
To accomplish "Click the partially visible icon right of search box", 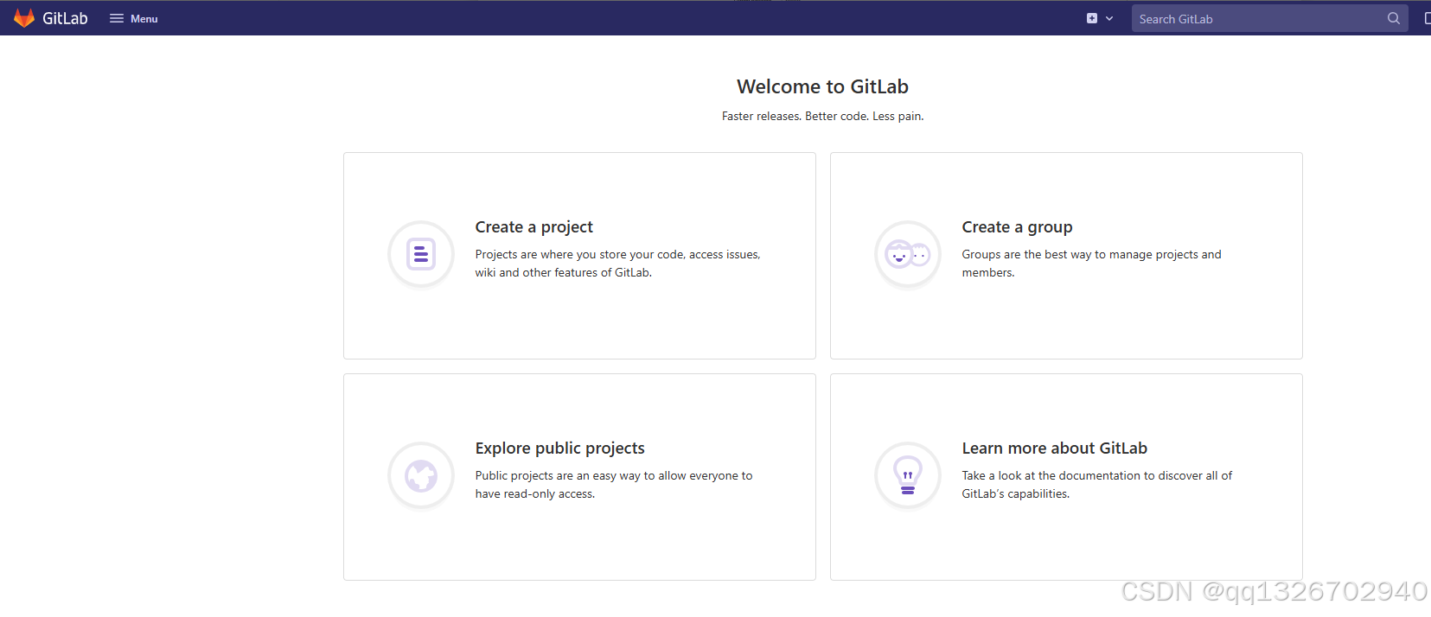I will click(x=1427, y=18).
